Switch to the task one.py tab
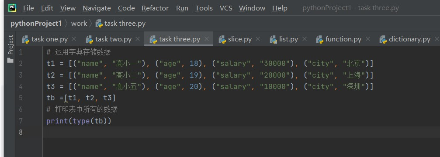 click(50, 39)
